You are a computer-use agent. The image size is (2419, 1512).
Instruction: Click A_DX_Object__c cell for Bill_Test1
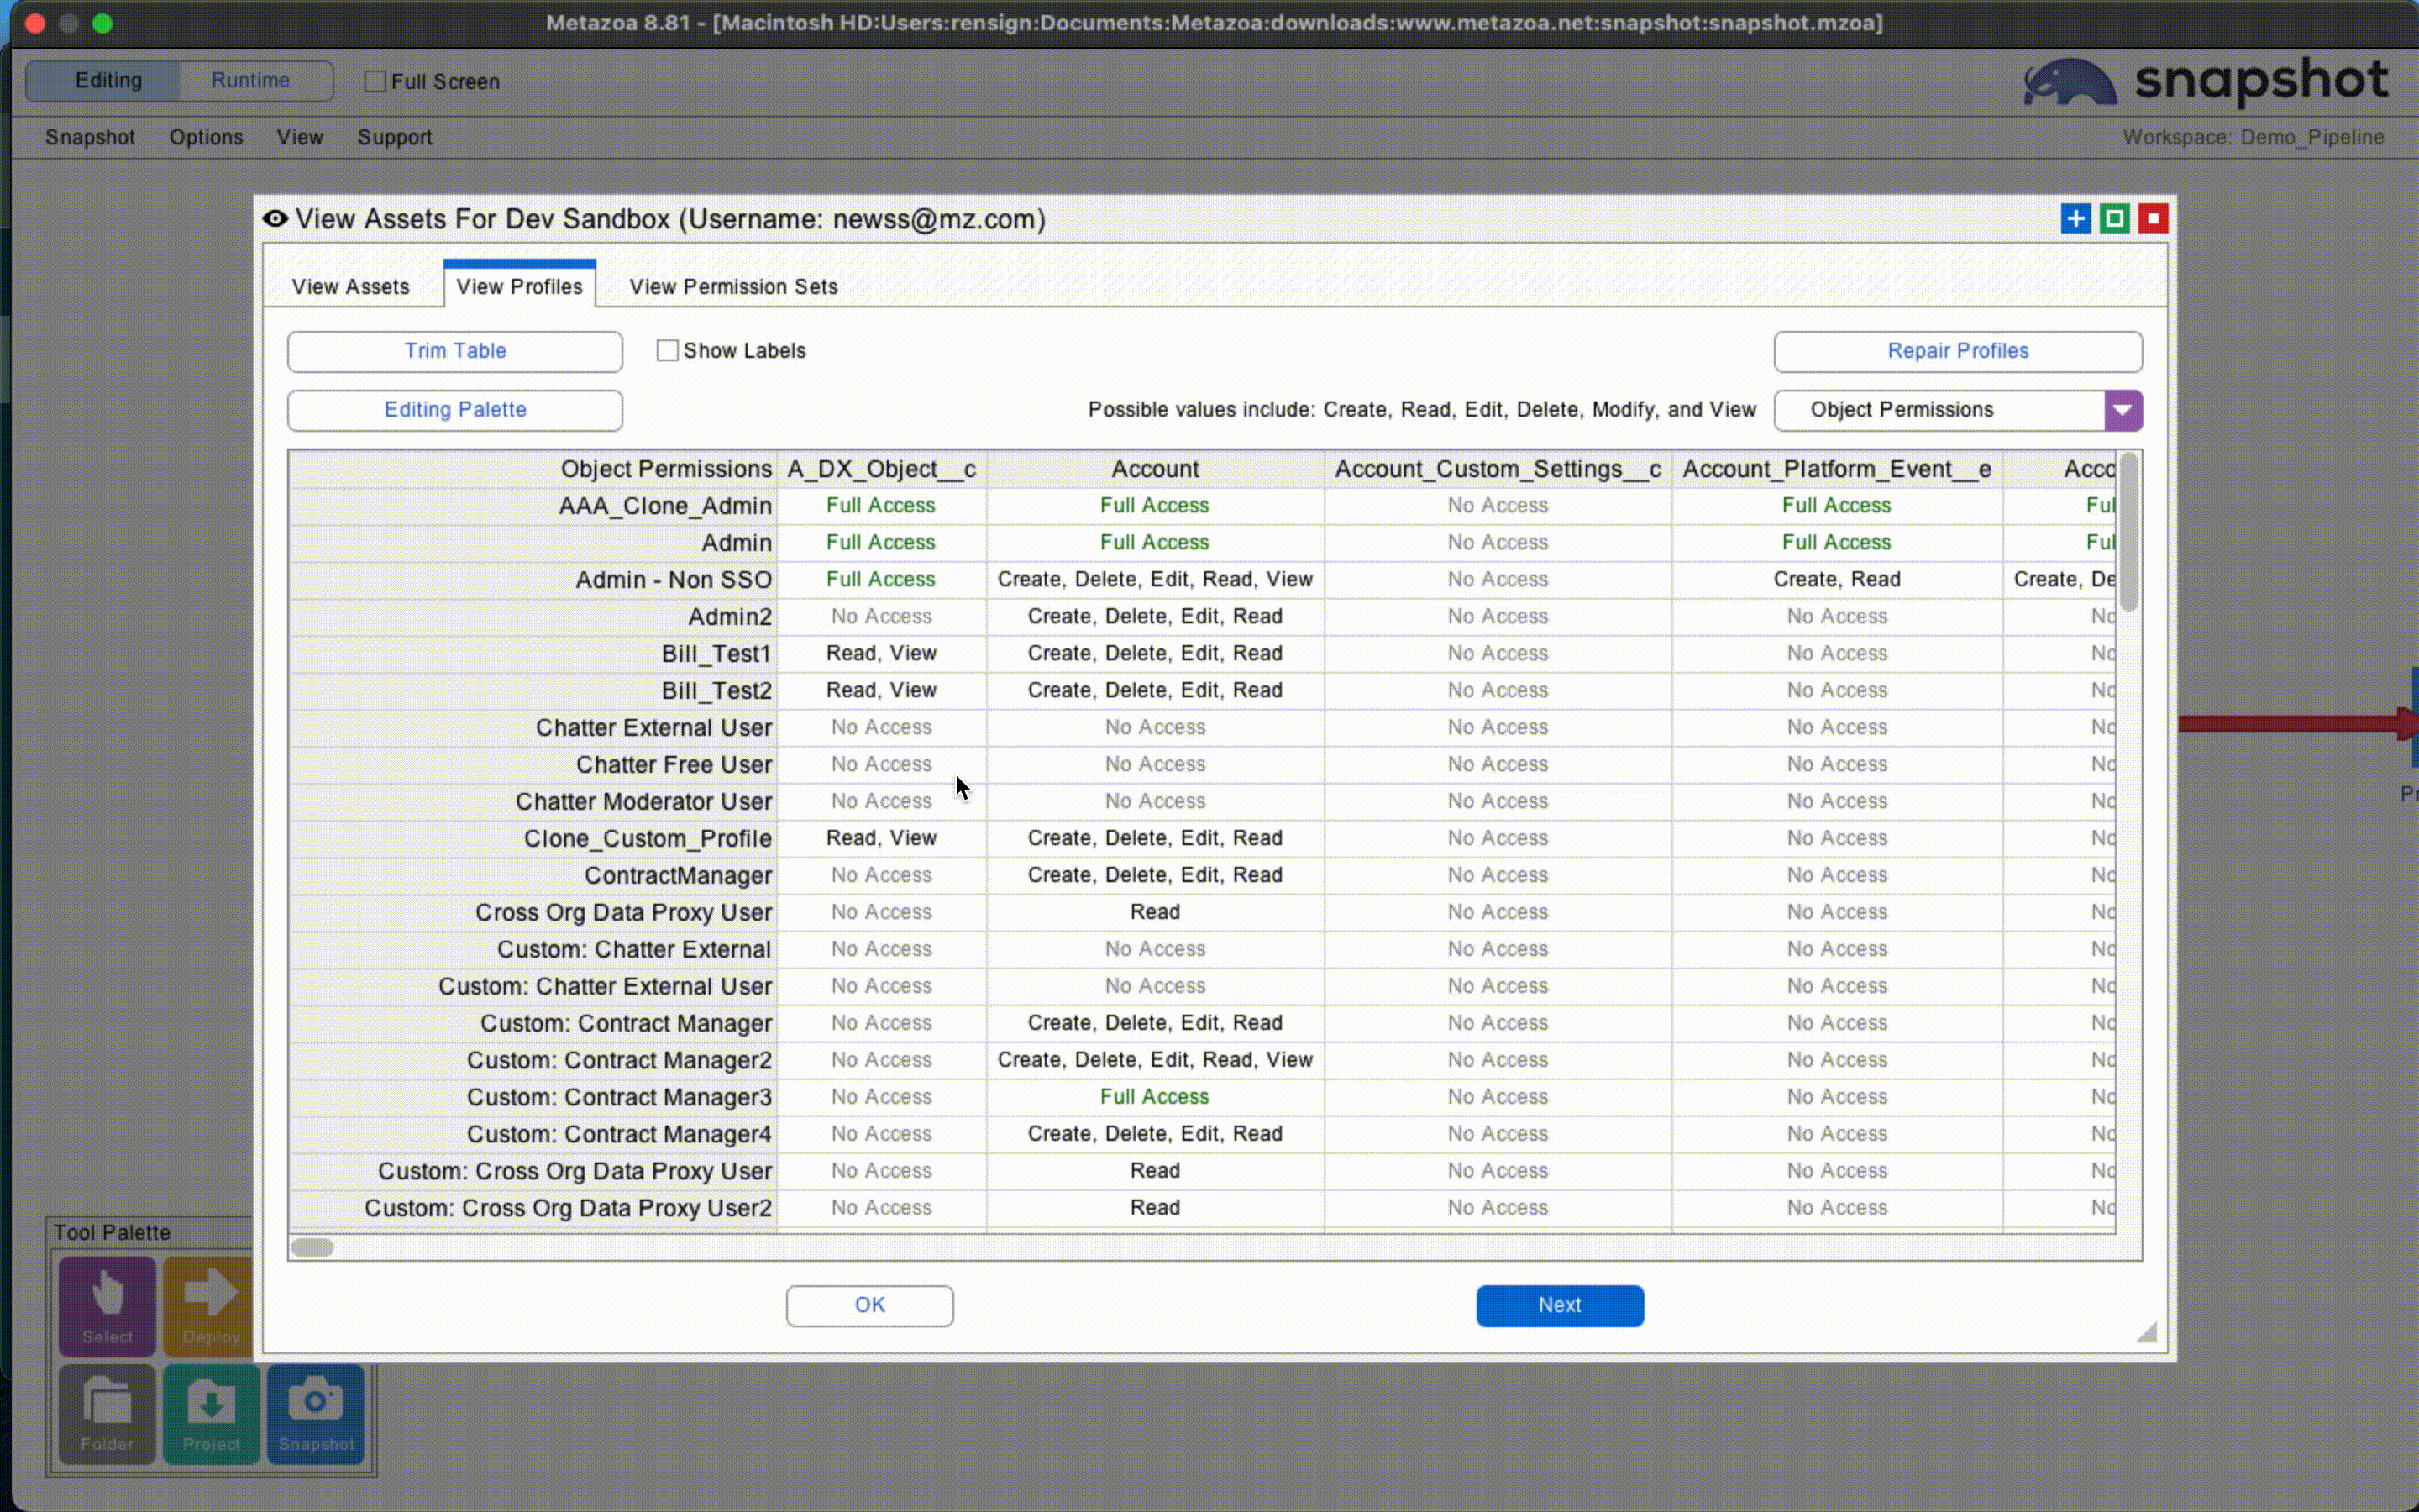(882, 654)
